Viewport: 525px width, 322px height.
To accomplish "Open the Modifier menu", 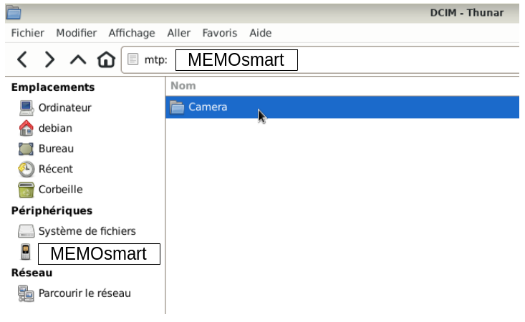I will 77,33.
